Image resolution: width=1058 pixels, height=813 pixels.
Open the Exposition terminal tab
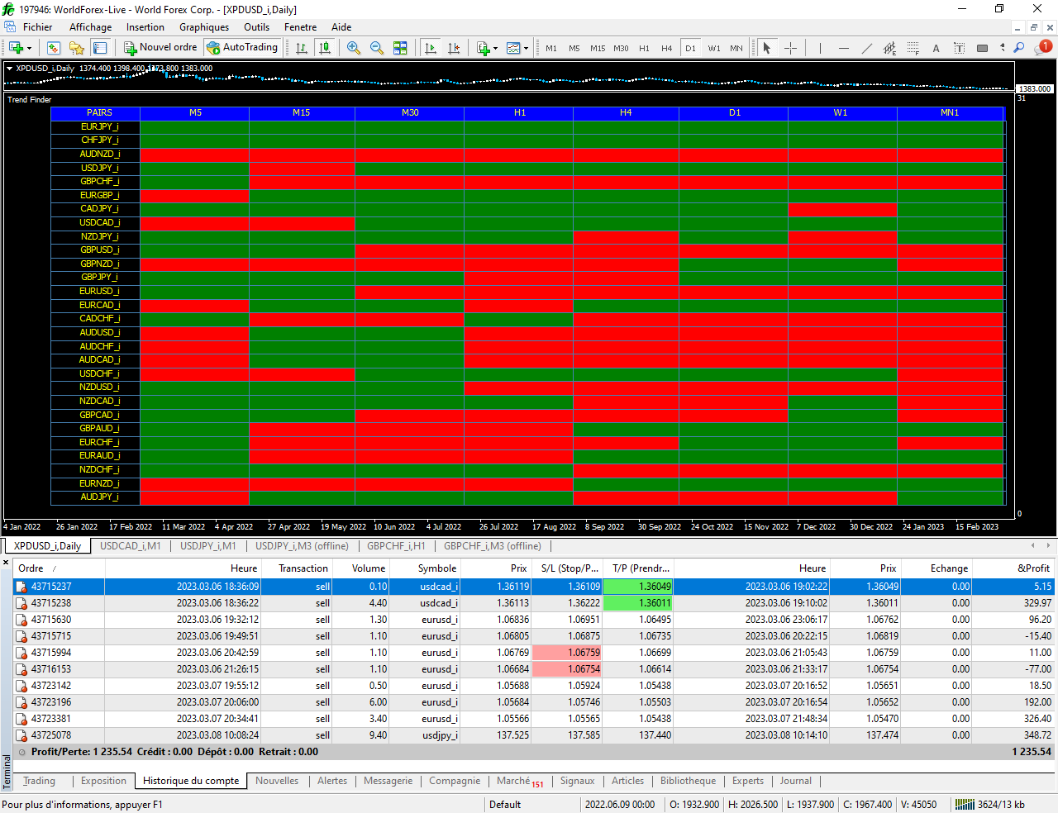103,781
